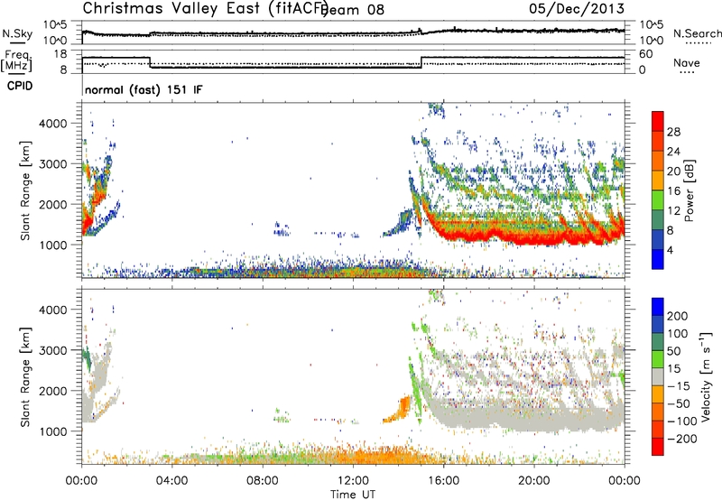
Task: Click 'Slant Range [km]' label of velocity panel
Action: pyautogui.click(x=25, y=376)
